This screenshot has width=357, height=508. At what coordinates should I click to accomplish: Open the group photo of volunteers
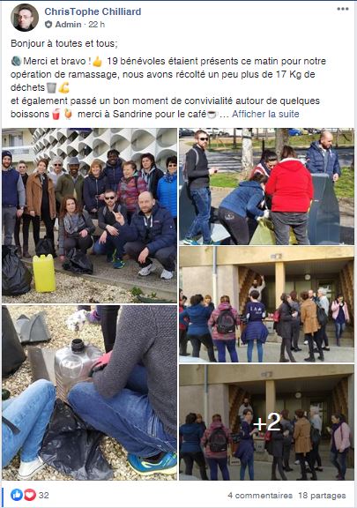click(89, 215)
